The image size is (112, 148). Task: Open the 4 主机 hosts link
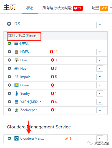(24, 43)
